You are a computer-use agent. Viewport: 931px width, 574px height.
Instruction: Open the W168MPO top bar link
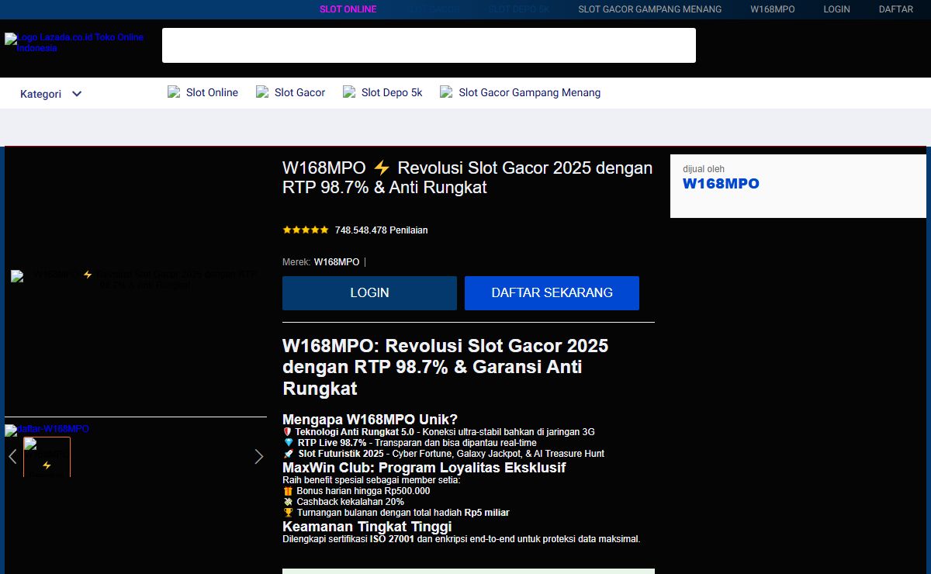(772, 9)
